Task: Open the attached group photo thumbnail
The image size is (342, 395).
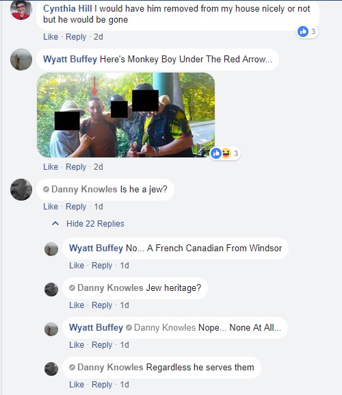Action: tap(126, 115)
